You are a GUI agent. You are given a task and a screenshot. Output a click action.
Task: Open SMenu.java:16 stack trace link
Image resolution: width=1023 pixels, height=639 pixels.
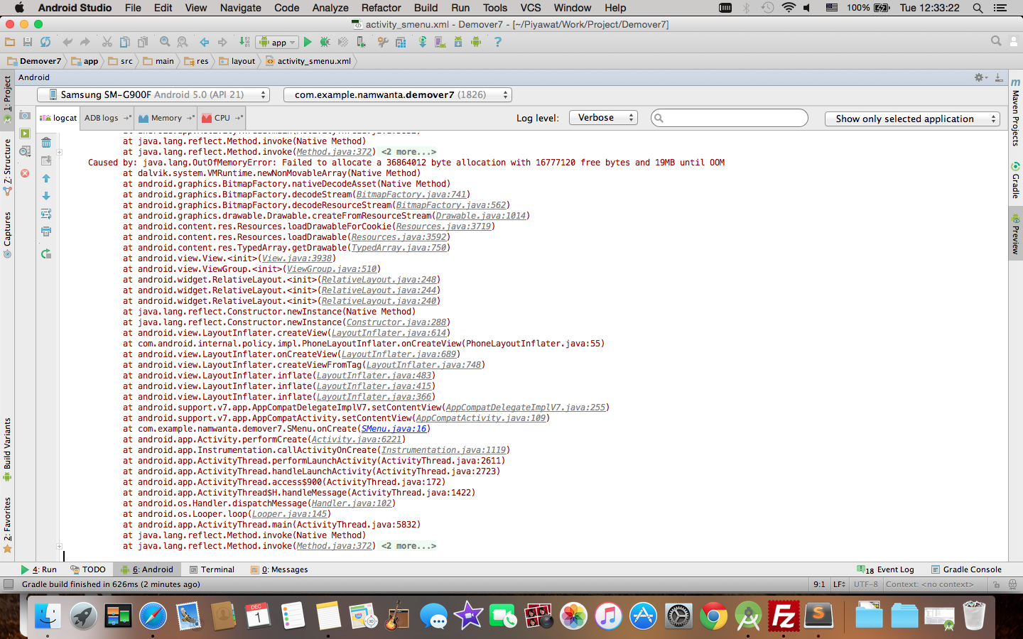pos(394,429)
